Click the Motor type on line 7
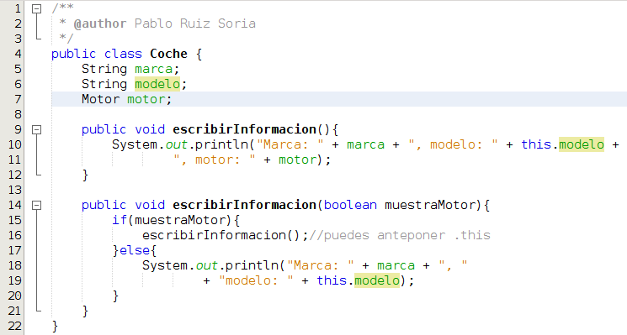Image resolution: width=627 pixels, height=335 pixels. tap(100, 99)
